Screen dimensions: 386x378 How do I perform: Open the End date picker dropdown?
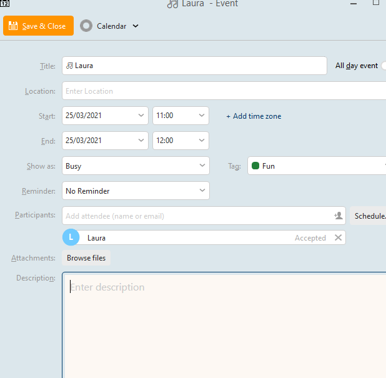(141, 141)
